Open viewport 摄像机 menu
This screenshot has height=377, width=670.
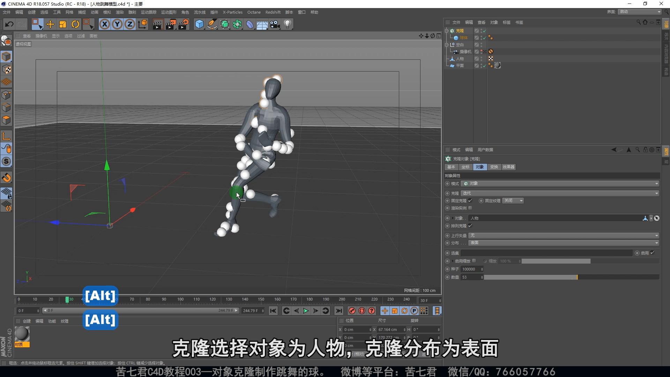click(x=41, y=36)
